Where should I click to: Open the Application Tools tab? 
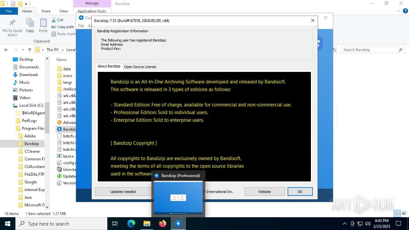tap(92, 11)
